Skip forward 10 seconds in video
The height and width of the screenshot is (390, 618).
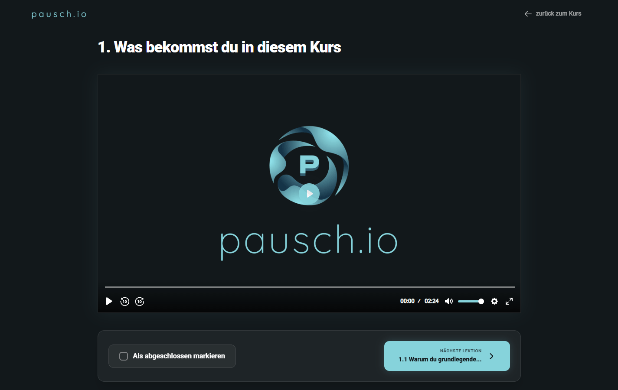click(140, 301)
